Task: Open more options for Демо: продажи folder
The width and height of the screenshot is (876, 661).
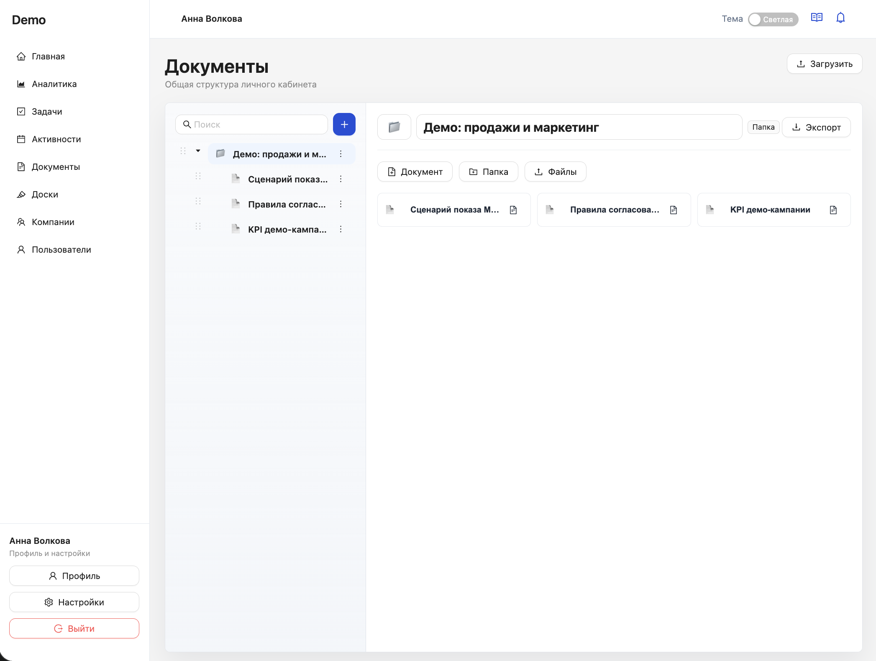Action: pos(341,154)
